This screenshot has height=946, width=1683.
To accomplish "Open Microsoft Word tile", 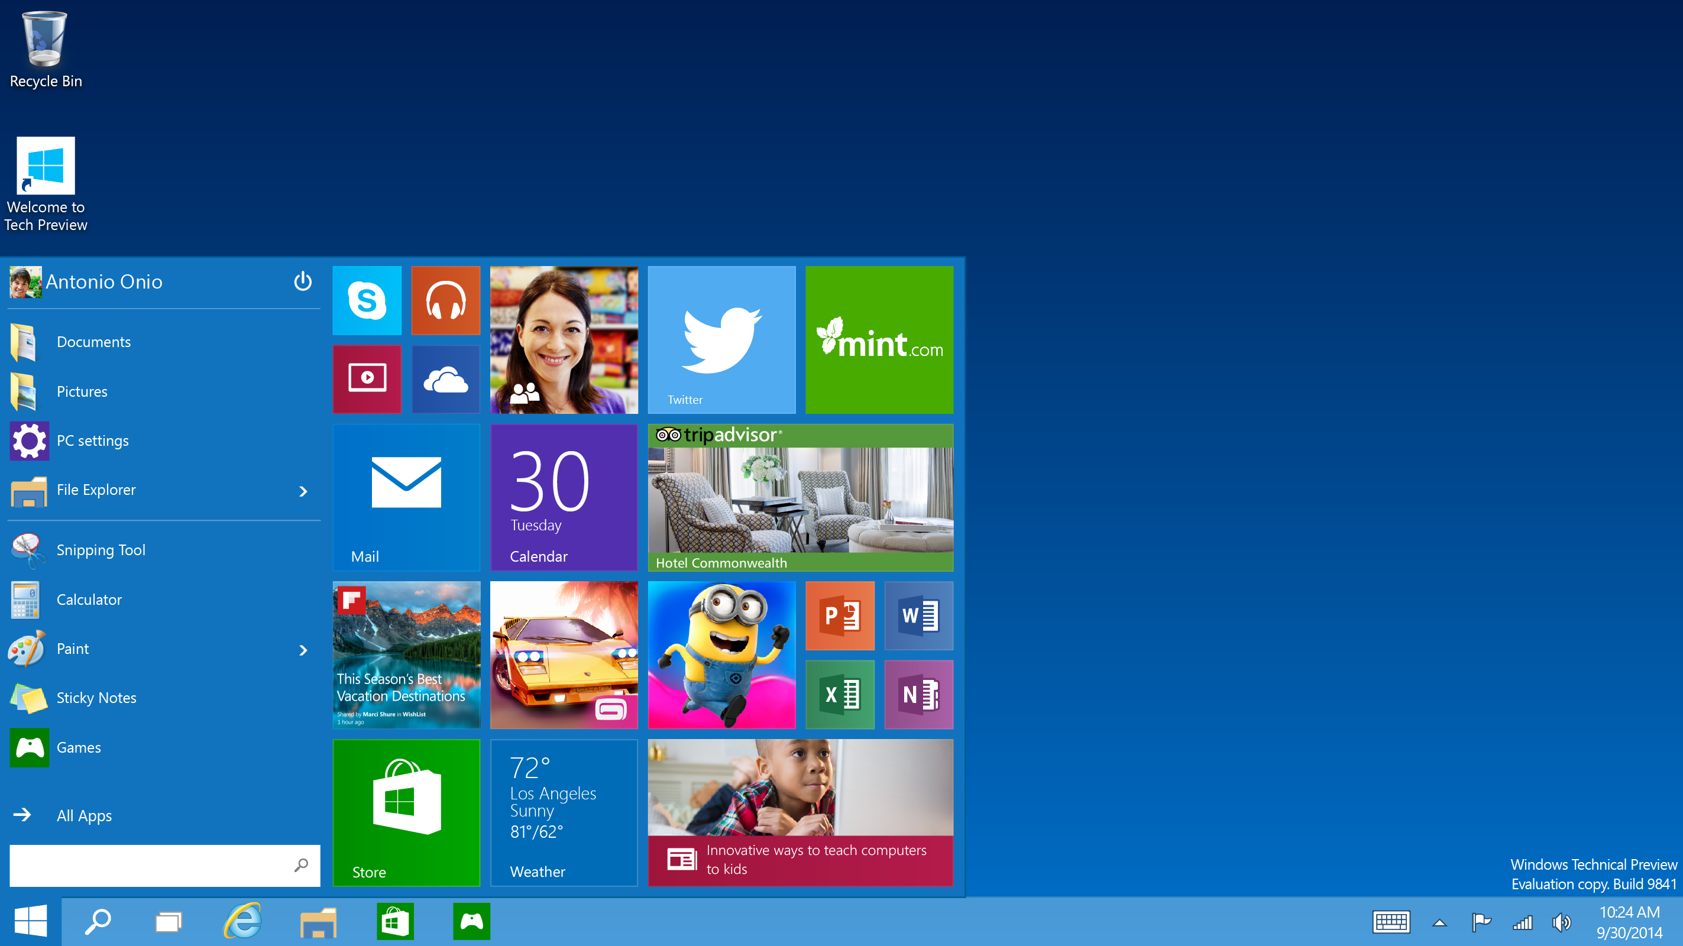I will (919, 615).
